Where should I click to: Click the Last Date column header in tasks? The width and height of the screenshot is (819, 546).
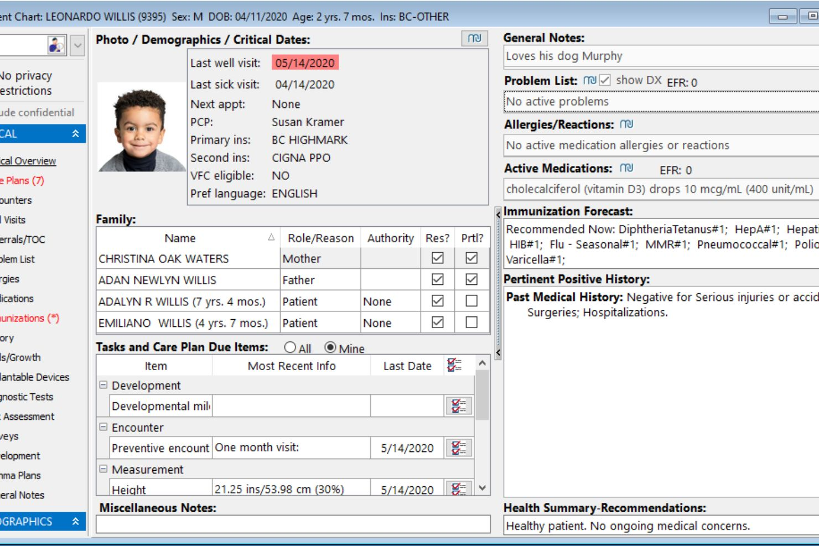click(407, 366)
